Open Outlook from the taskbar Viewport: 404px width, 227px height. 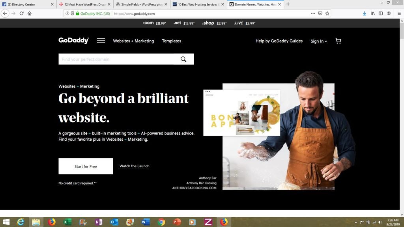pos(114,222)
